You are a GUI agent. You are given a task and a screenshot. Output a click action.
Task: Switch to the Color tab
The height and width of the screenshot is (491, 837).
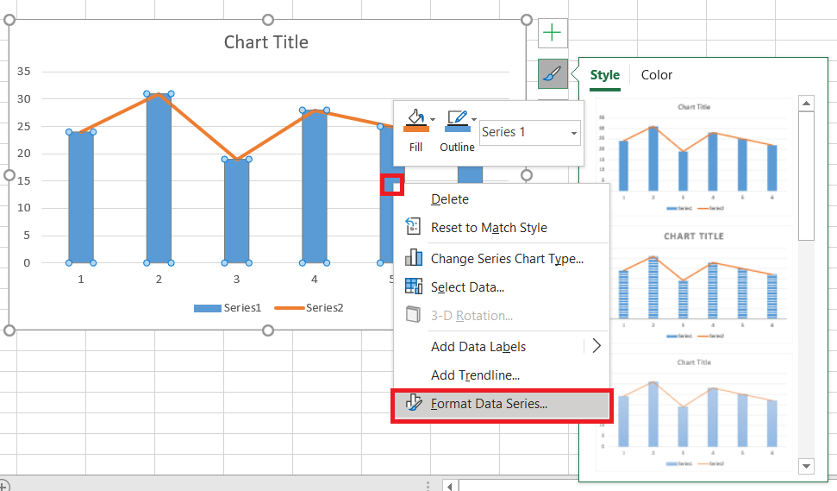(657, 75)
